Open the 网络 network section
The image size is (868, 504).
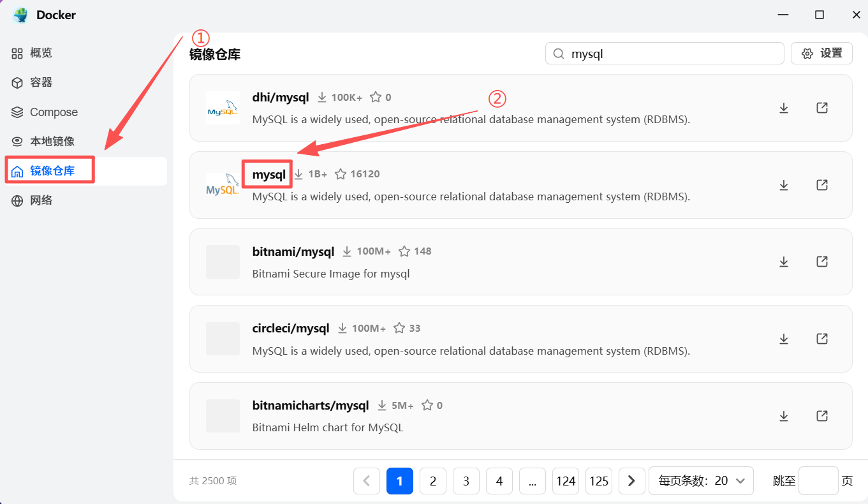(85, 200)
